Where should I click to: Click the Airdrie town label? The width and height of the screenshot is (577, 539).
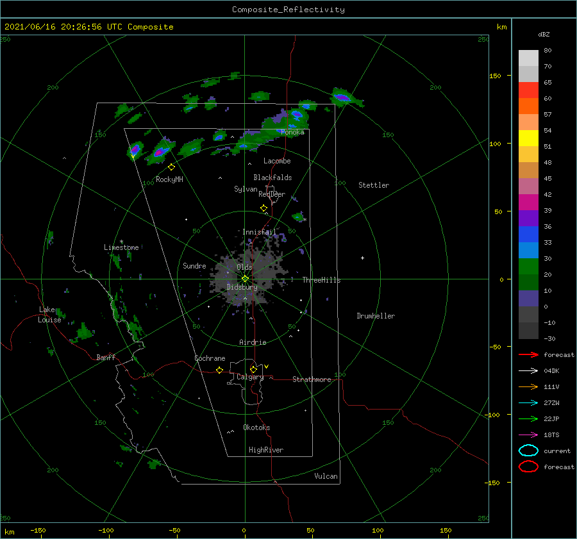tap(253, 342)
